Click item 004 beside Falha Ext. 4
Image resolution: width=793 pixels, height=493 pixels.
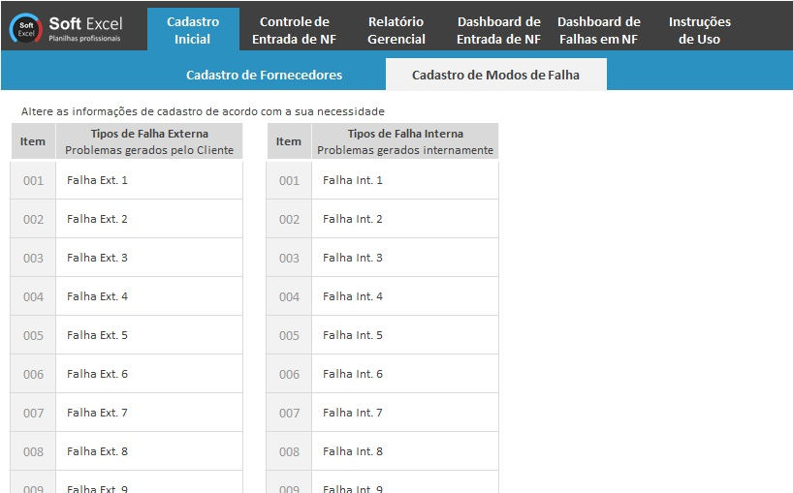[x=33, y=296]
